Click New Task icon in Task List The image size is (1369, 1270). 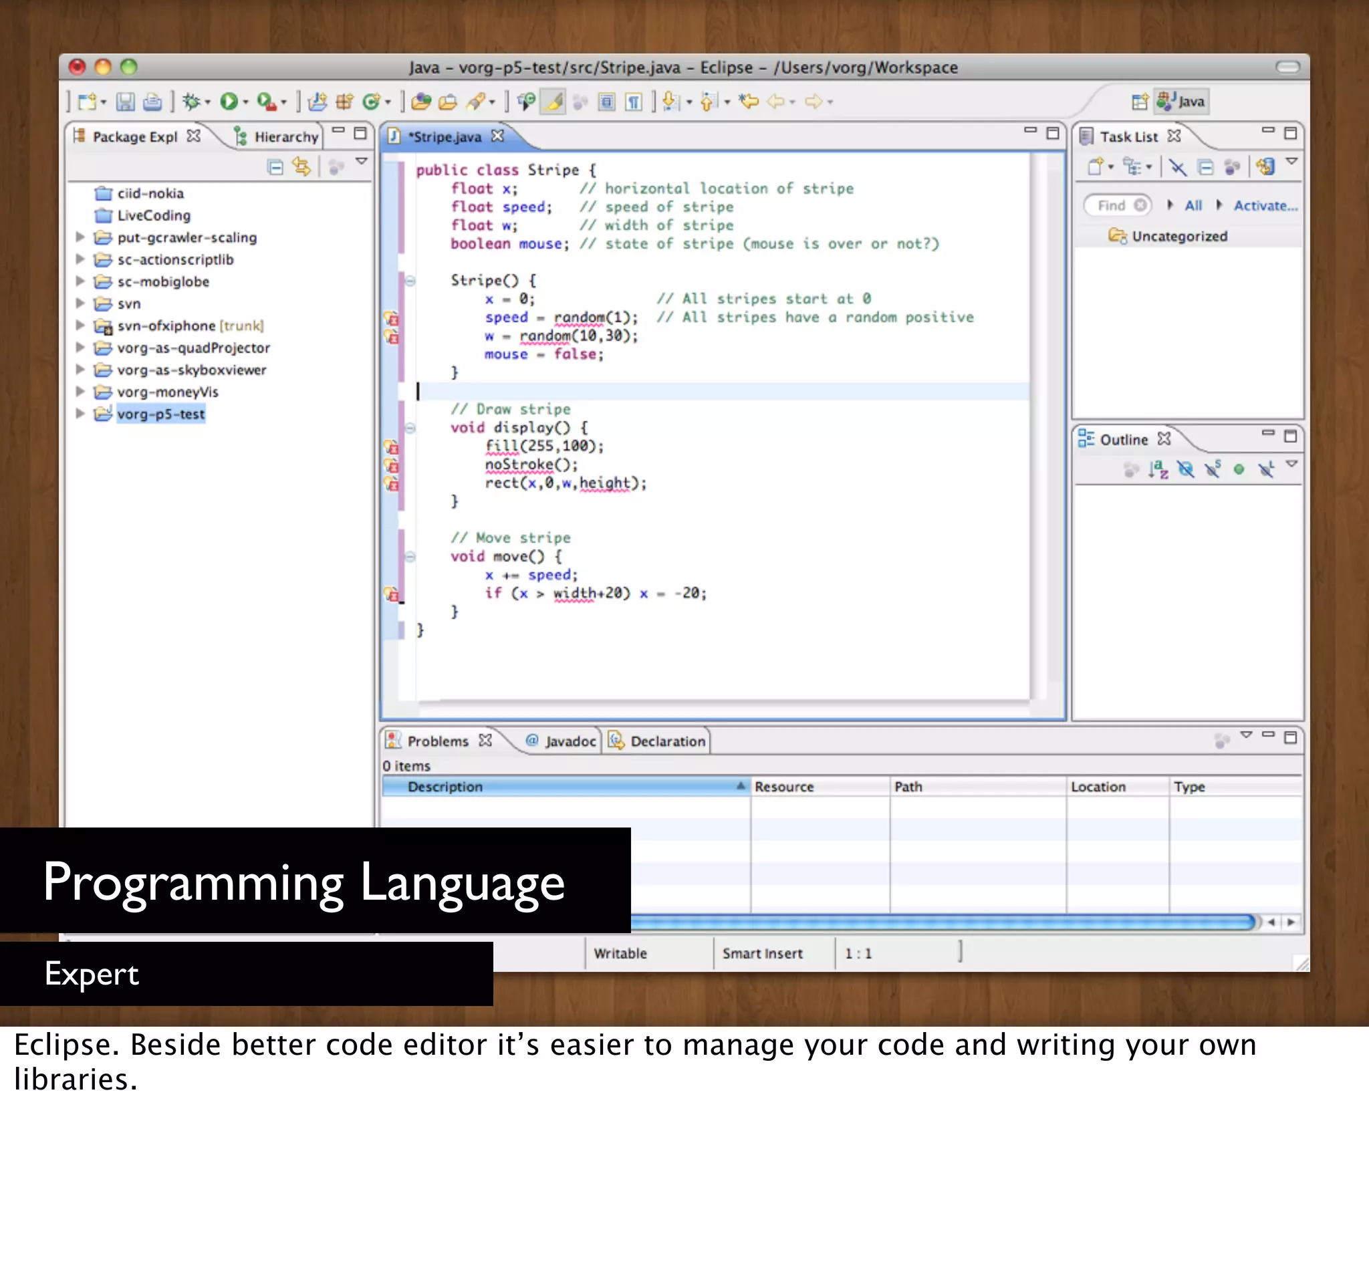[1096, 167]
